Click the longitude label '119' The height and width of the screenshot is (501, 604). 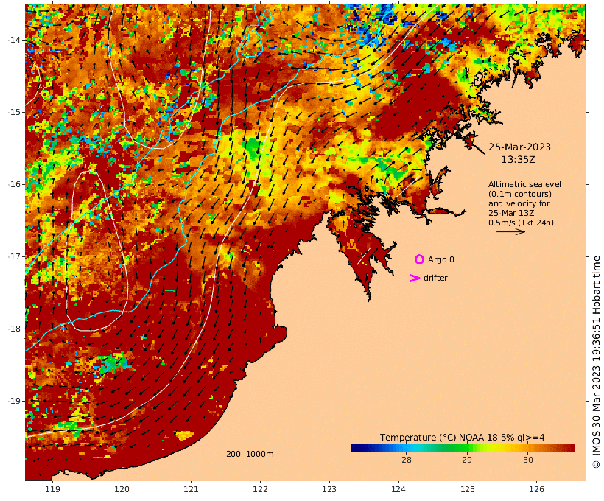click(x=53, y=489)
